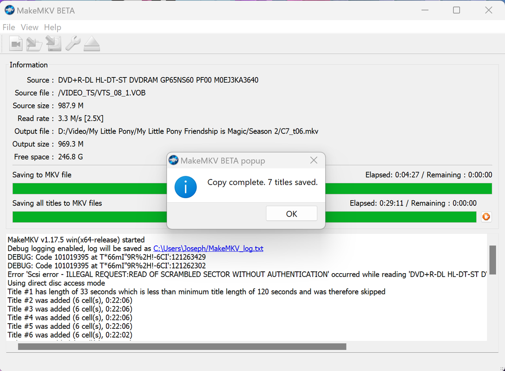This screenshot has height=371, width=505.
Task: Click the output file path ending C7_t06.mkv
Action: point(188,131)
